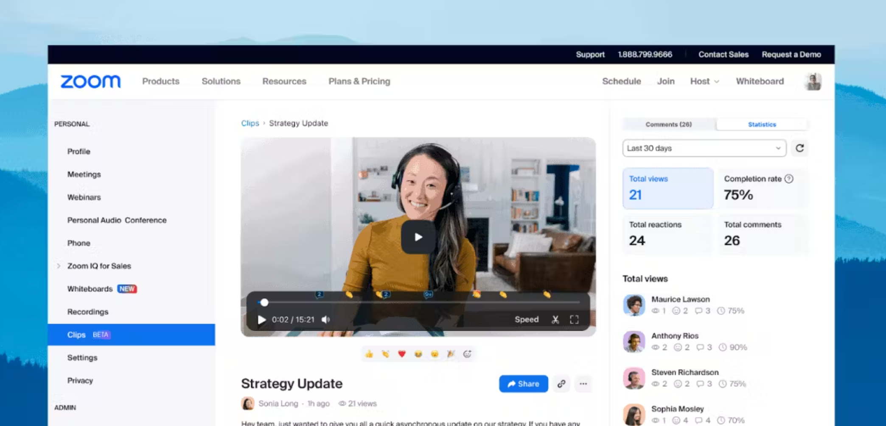Click Sonia Long's author avatar

point(248,404)
